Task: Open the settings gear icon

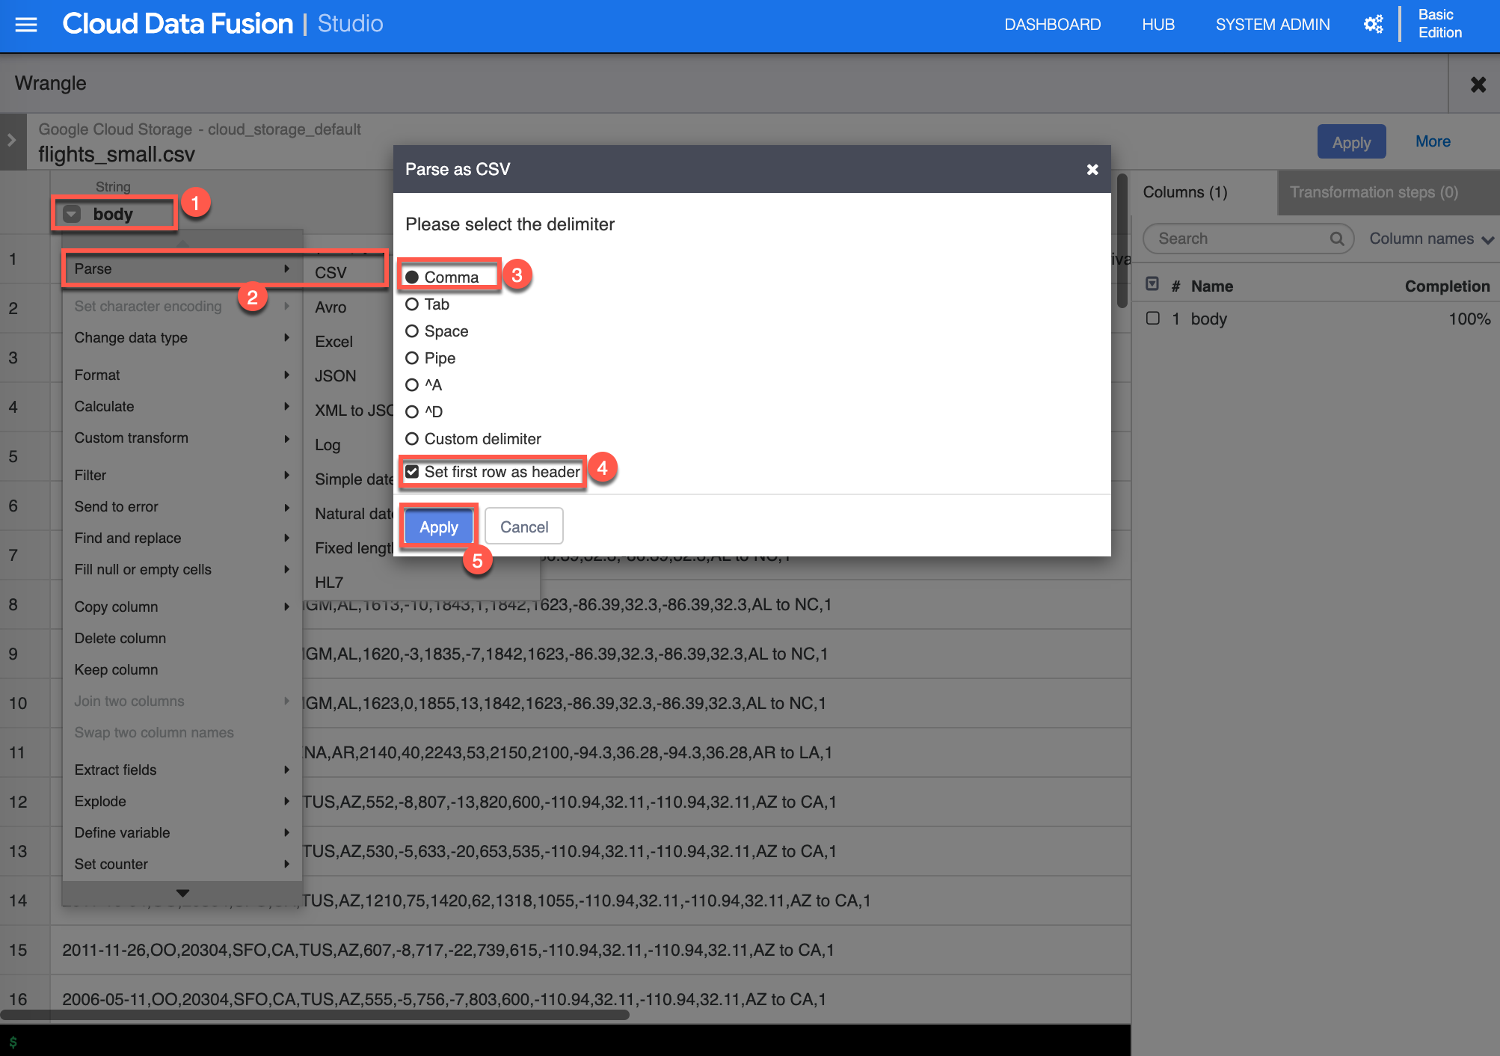Action: (1373, 25)
